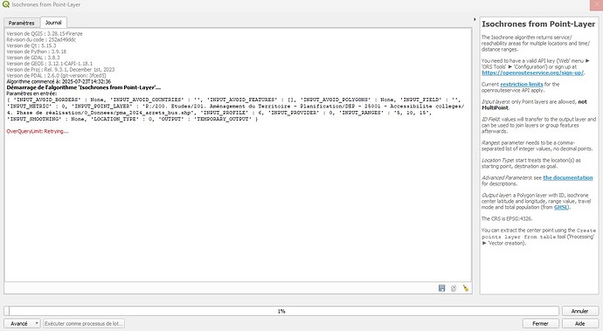Open the Avancé dropdown arrow
Viewport: 603px width, 331px height.
[x=37, y=323]
